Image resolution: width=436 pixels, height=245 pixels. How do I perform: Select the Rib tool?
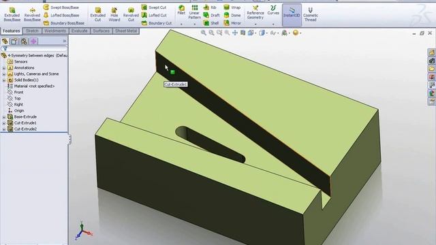coord(210,7)
